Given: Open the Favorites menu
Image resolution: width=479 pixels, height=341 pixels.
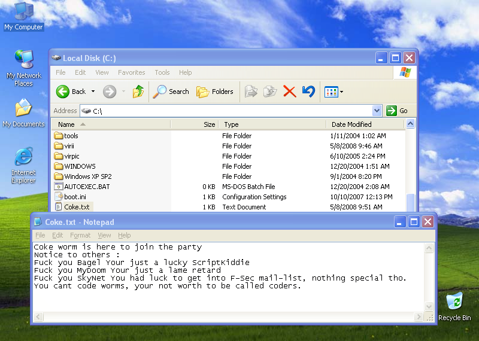Looking at the screenshot, I should [131, 72].
